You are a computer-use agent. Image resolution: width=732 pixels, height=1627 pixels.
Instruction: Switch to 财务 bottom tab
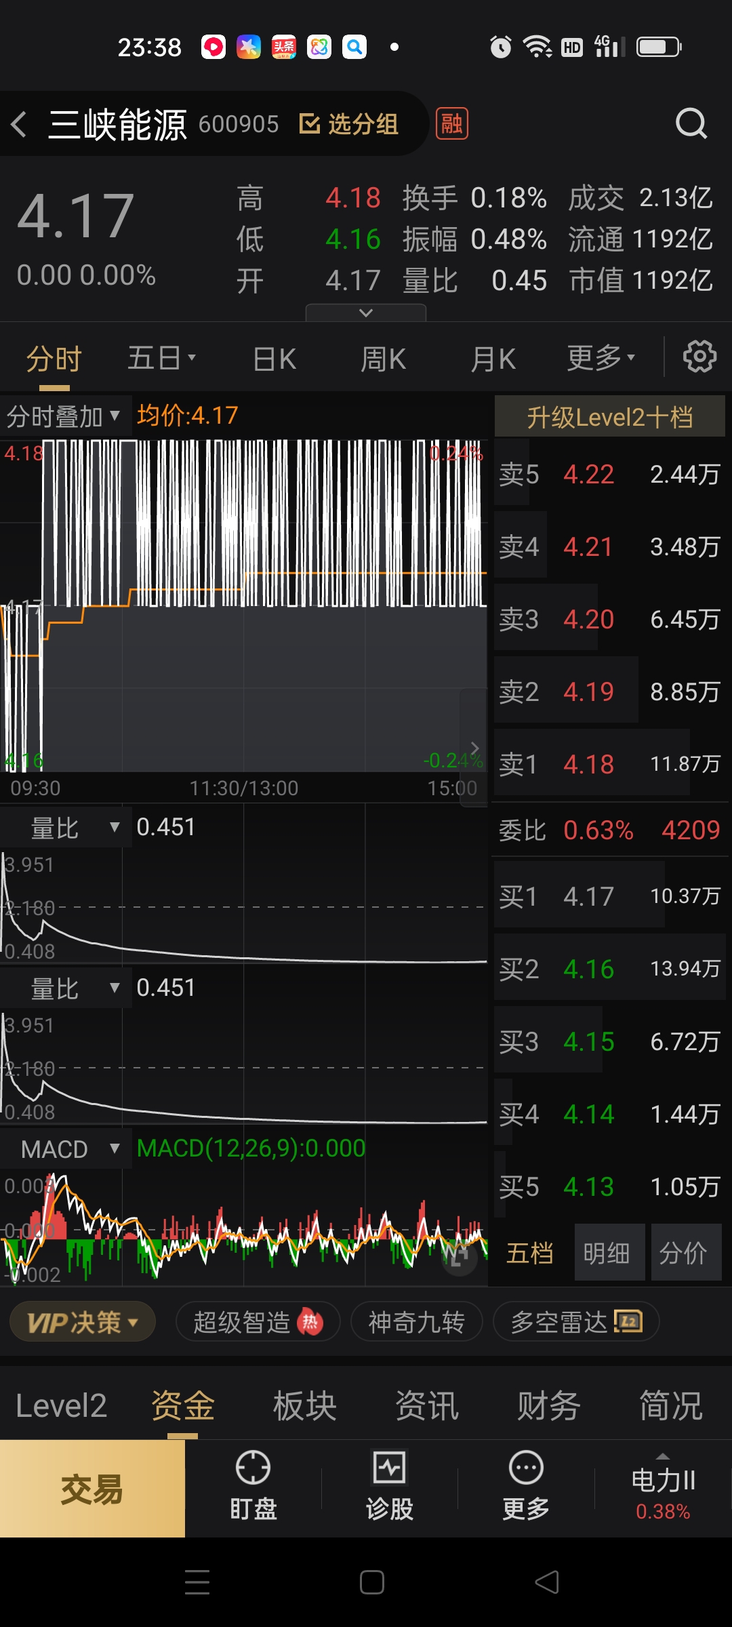[x=549, y=1405]
